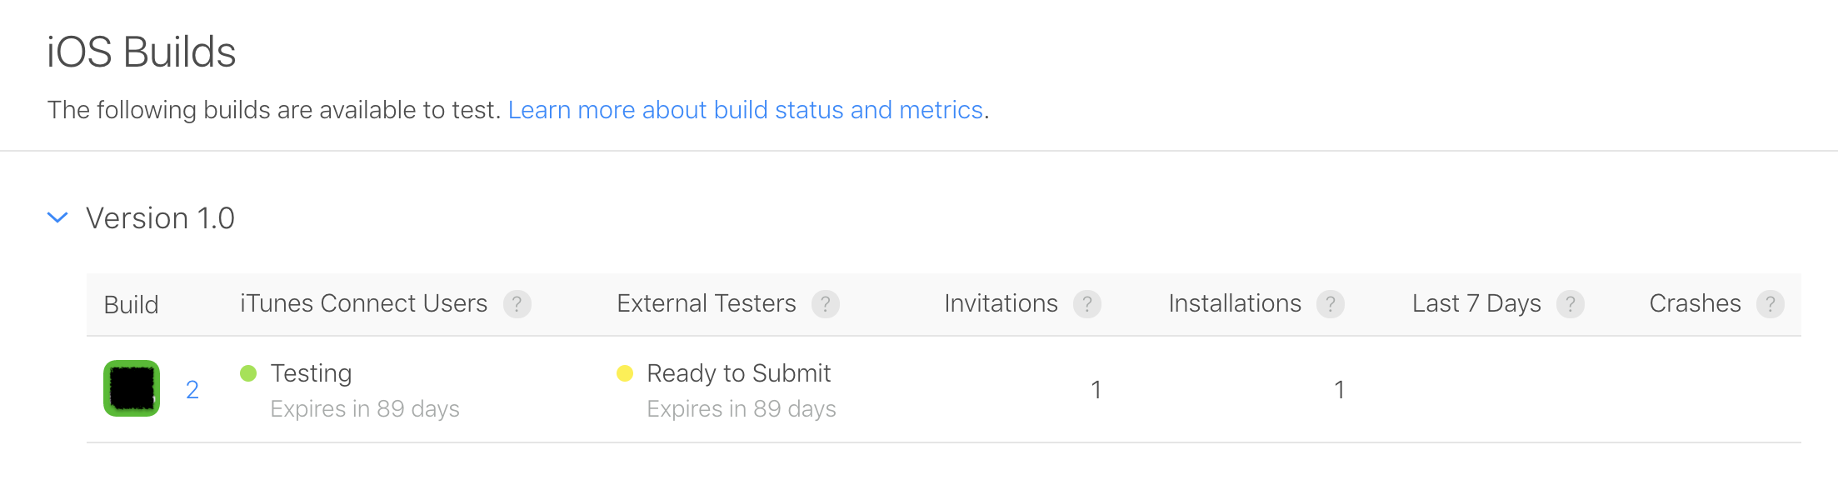Select the Ready to Submit status label
Viewport: 1838px width, 485px height.
738,373
